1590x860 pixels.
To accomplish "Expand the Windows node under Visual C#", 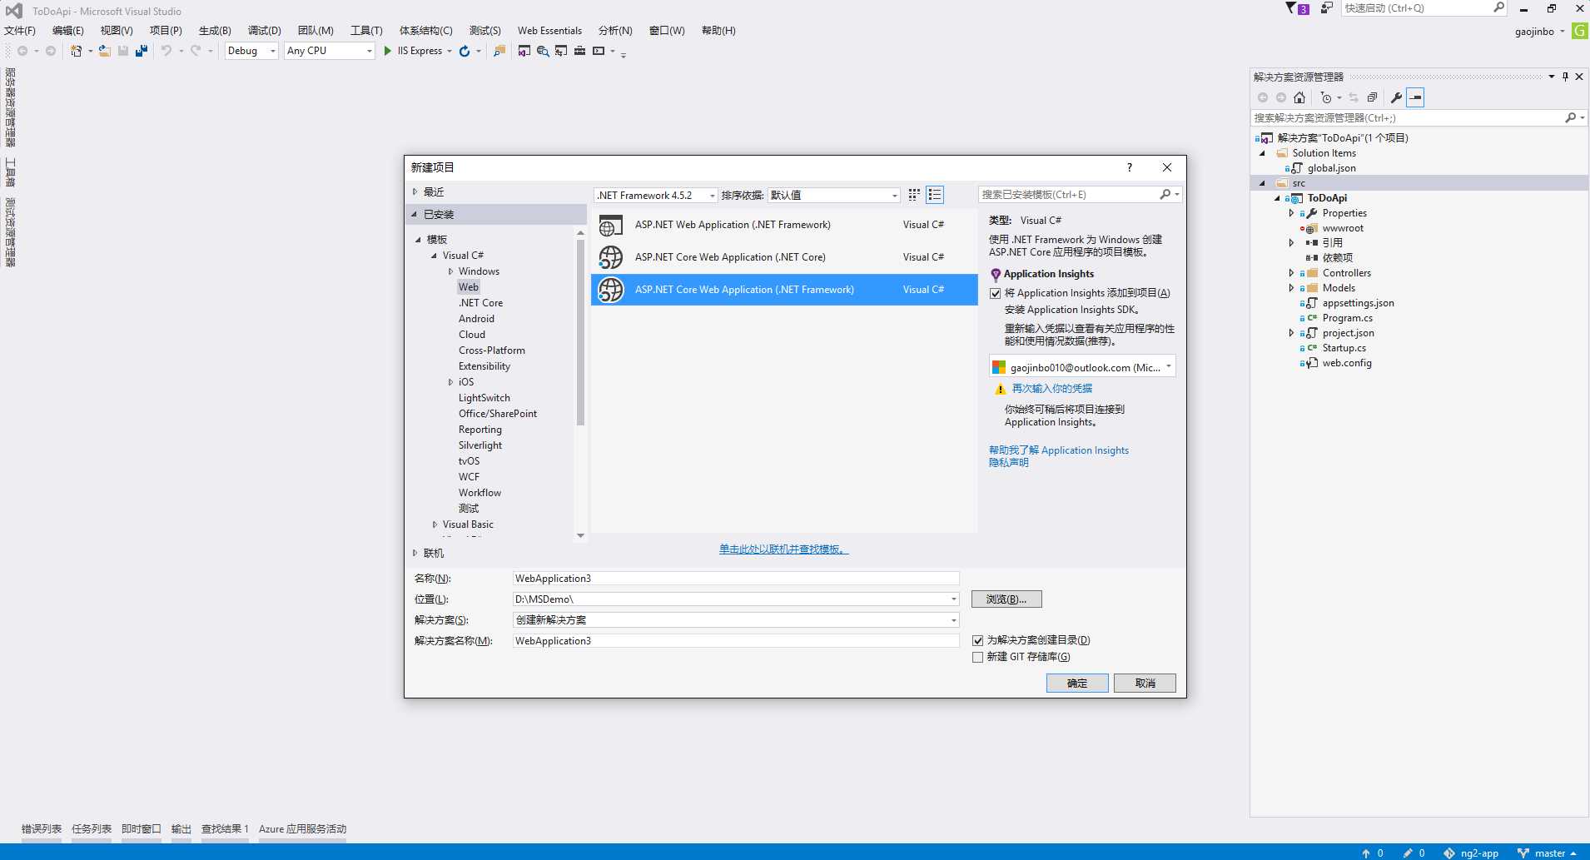I will [x=450, y=271].
